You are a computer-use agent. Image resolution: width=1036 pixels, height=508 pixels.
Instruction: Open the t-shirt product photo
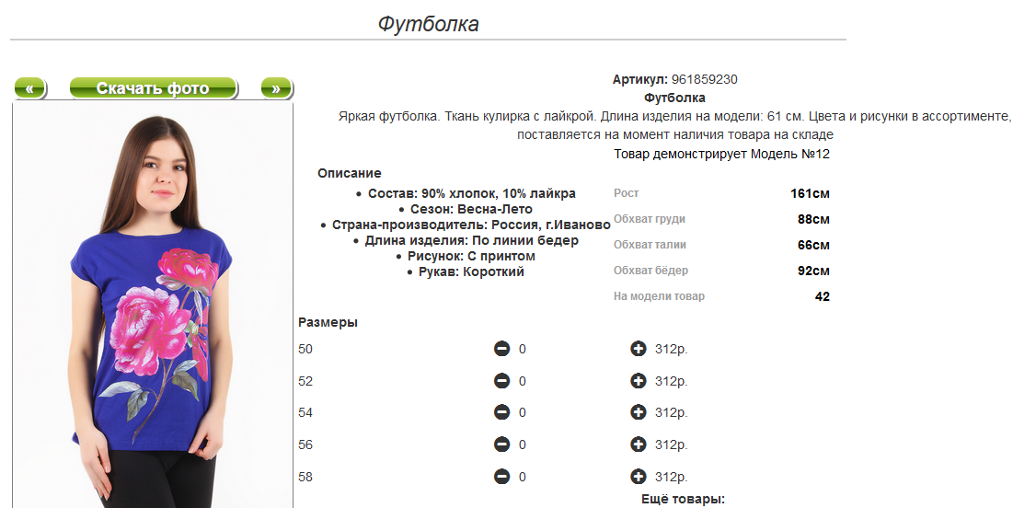click(153, 306)
